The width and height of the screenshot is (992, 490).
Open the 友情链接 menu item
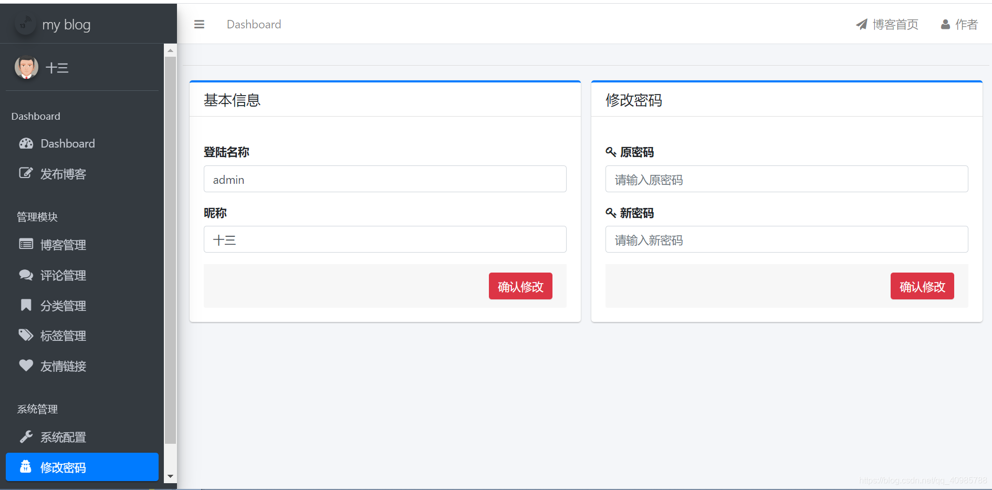pyautogui.click(x=82, y=366)
